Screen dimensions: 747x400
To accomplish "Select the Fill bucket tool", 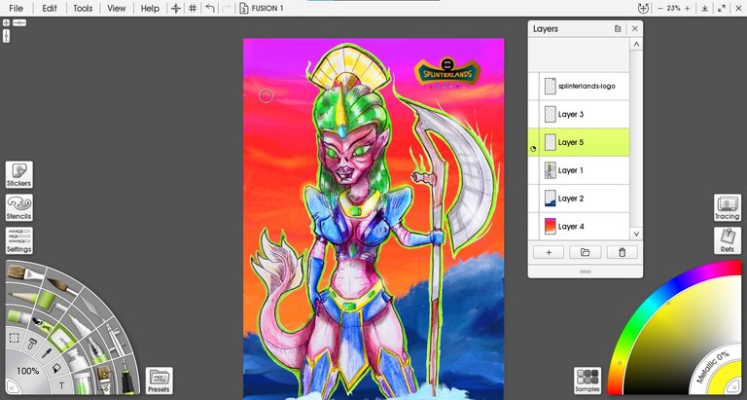I will pyautogui.click(x=55, y=368).
